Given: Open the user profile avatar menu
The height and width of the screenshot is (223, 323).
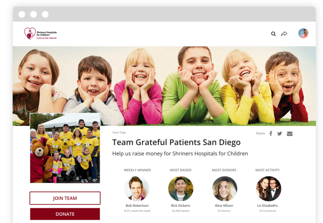Looking at the screenshot, I should tap(303, 33).
